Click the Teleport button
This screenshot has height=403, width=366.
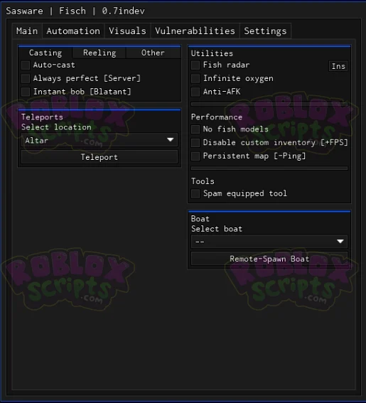(99, 157)
